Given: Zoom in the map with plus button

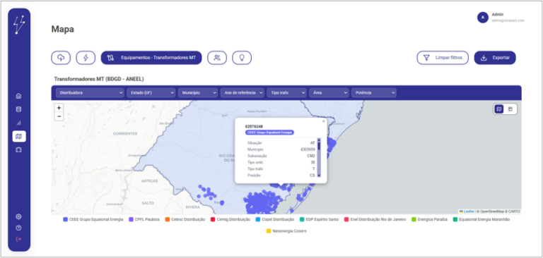Looking at the screenshot, I should [59, 108].
